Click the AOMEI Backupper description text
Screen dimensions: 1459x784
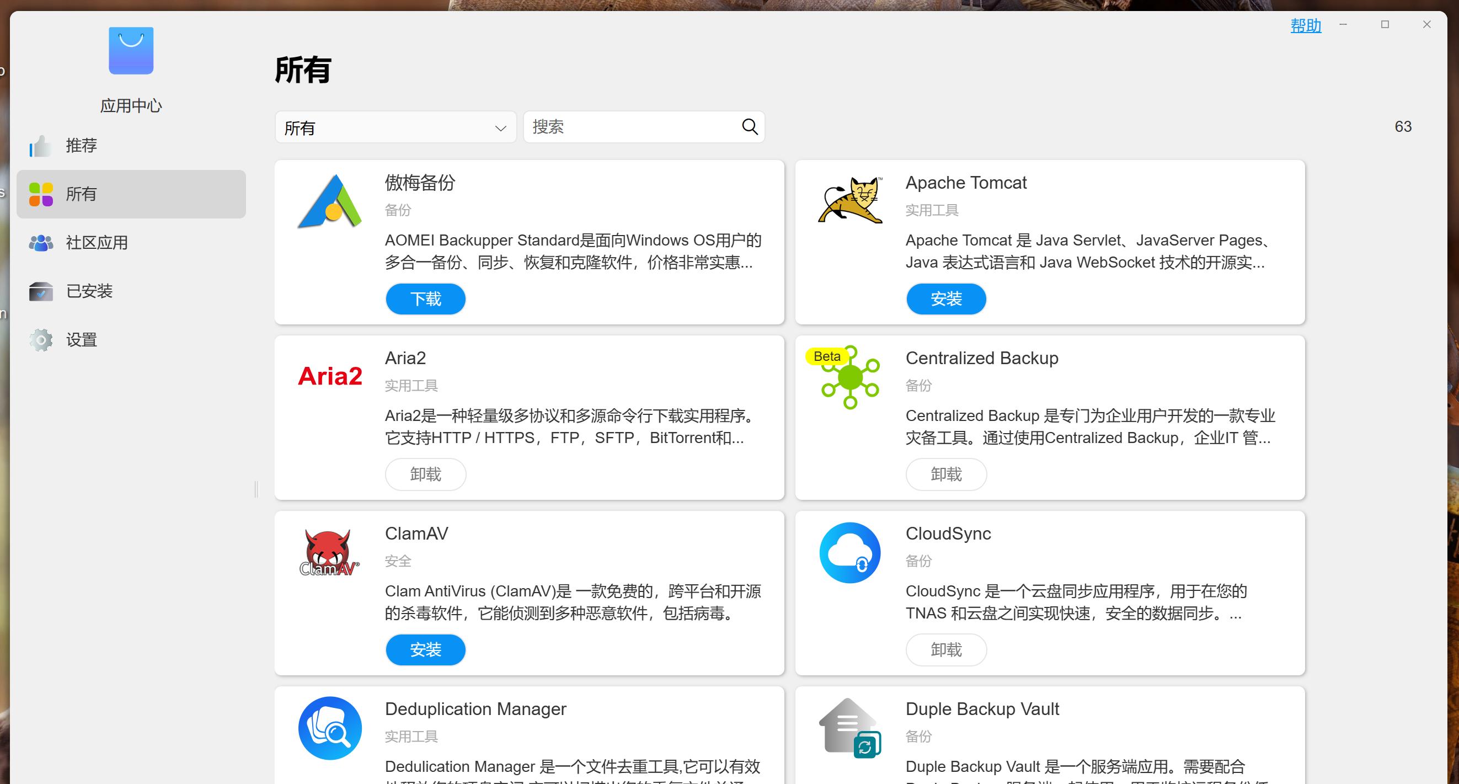click(x=573, y=252)
